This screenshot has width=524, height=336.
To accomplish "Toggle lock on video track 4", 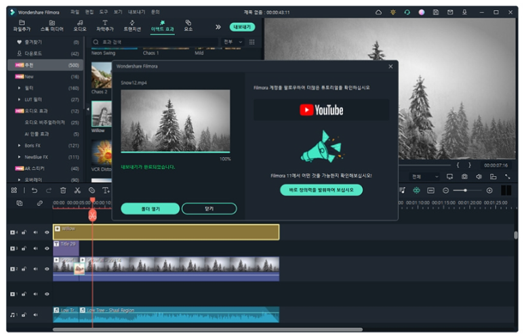I will click(x=24, y=232).
